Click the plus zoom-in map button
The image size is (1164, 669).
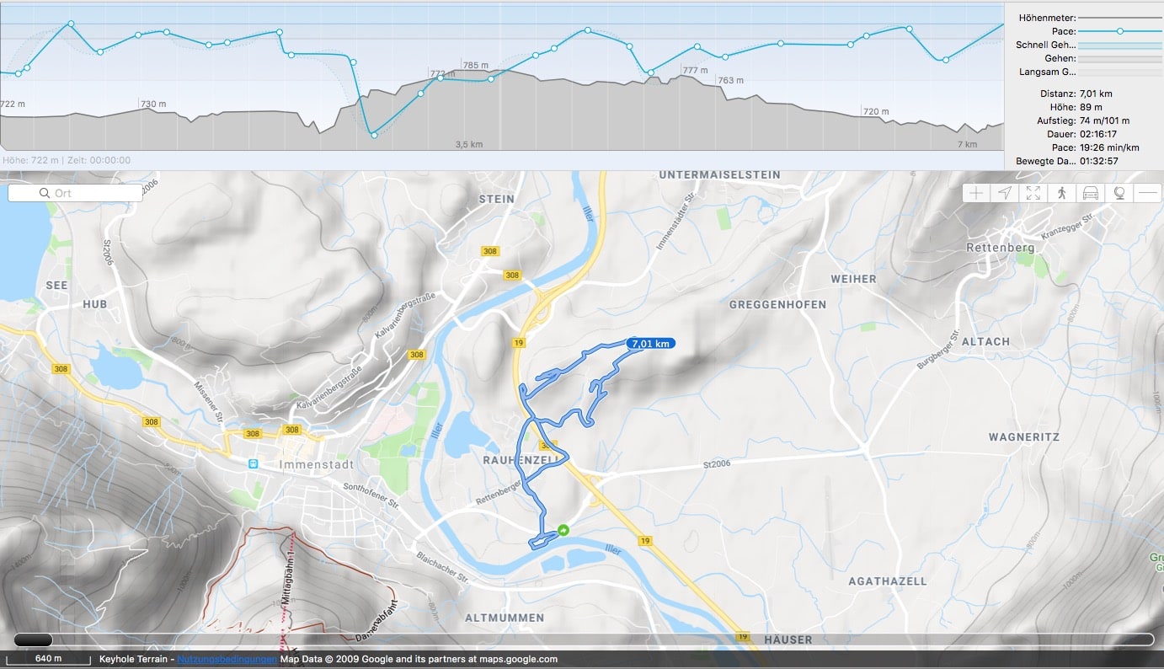976,193
